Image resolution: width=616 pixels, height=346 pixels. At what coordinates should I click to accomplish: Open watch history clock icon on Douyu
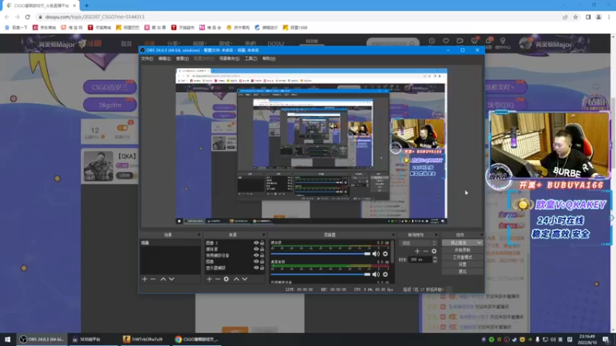point(432,41)
